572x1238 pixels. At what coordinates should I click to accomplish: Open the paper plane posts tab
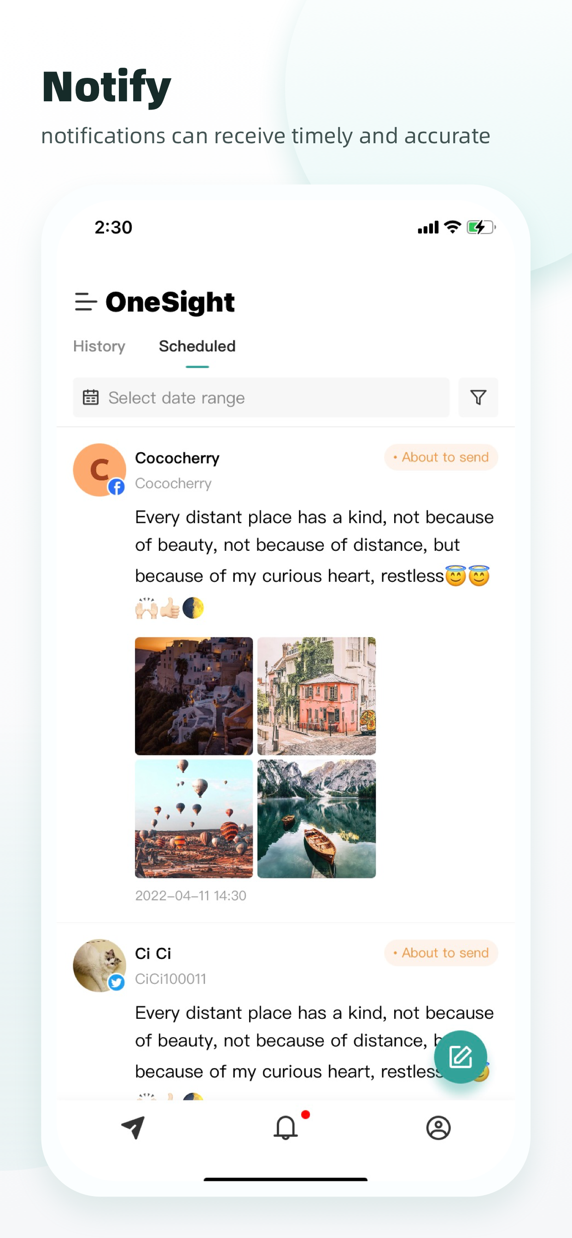(133, 1127)
